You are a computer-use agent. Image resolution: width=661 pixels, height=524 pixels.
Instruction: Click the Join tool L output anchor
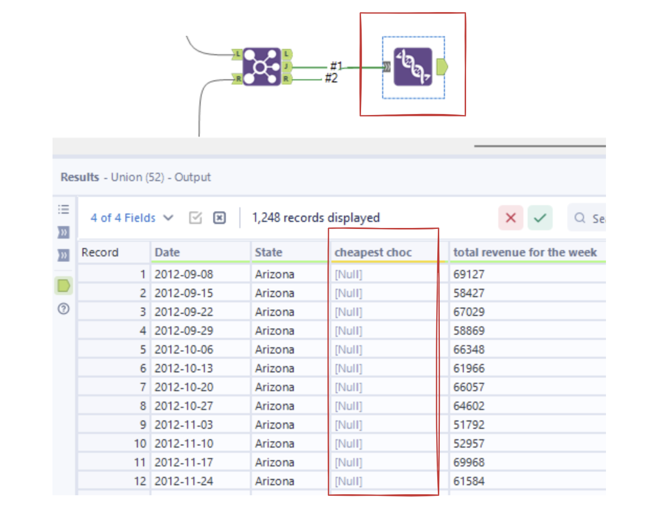click(286, 54)
